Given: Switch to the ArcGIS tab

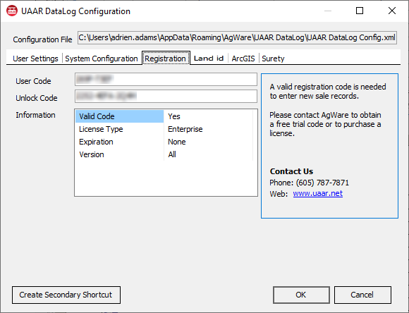Looking at the screenshot, I should 243,59.
